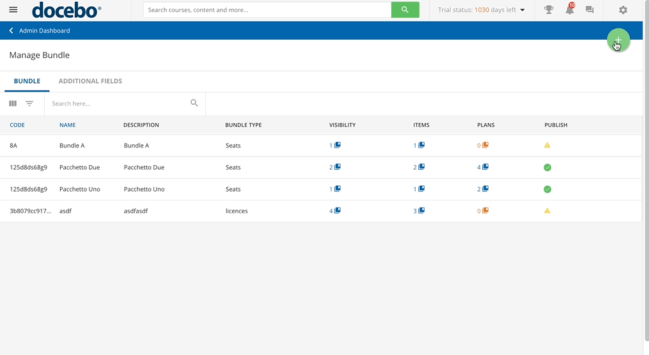Sort the table by Name column
Image resolution: width=649 pixels, height=355 pixels.
tap(67, 125)
